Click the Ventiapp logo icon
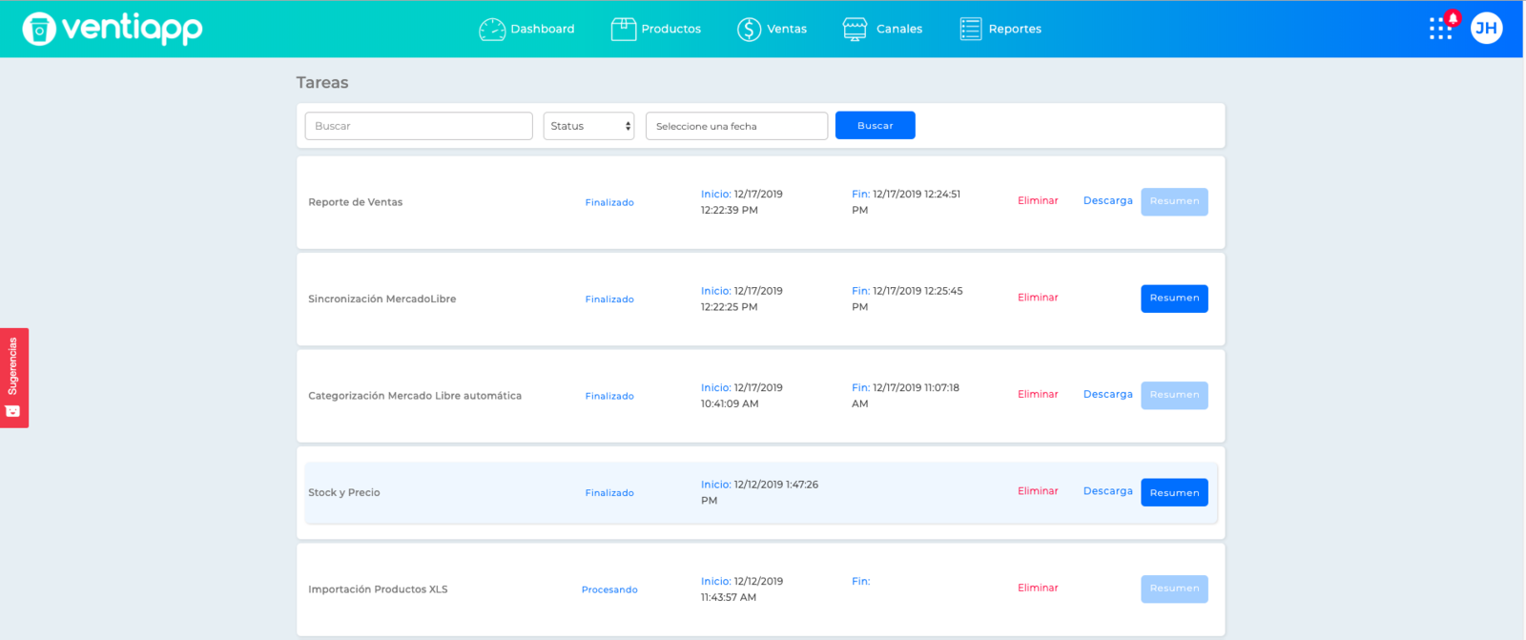 point(39,30)
